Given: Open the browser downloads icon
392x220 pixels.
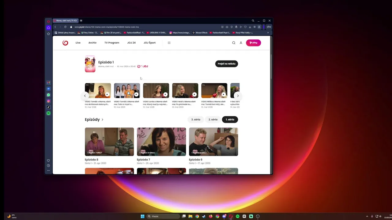Looking at the screenshot, I should point(250,27).
